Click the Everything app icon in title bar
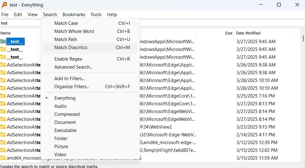305x168 pixels. point(4,5)
